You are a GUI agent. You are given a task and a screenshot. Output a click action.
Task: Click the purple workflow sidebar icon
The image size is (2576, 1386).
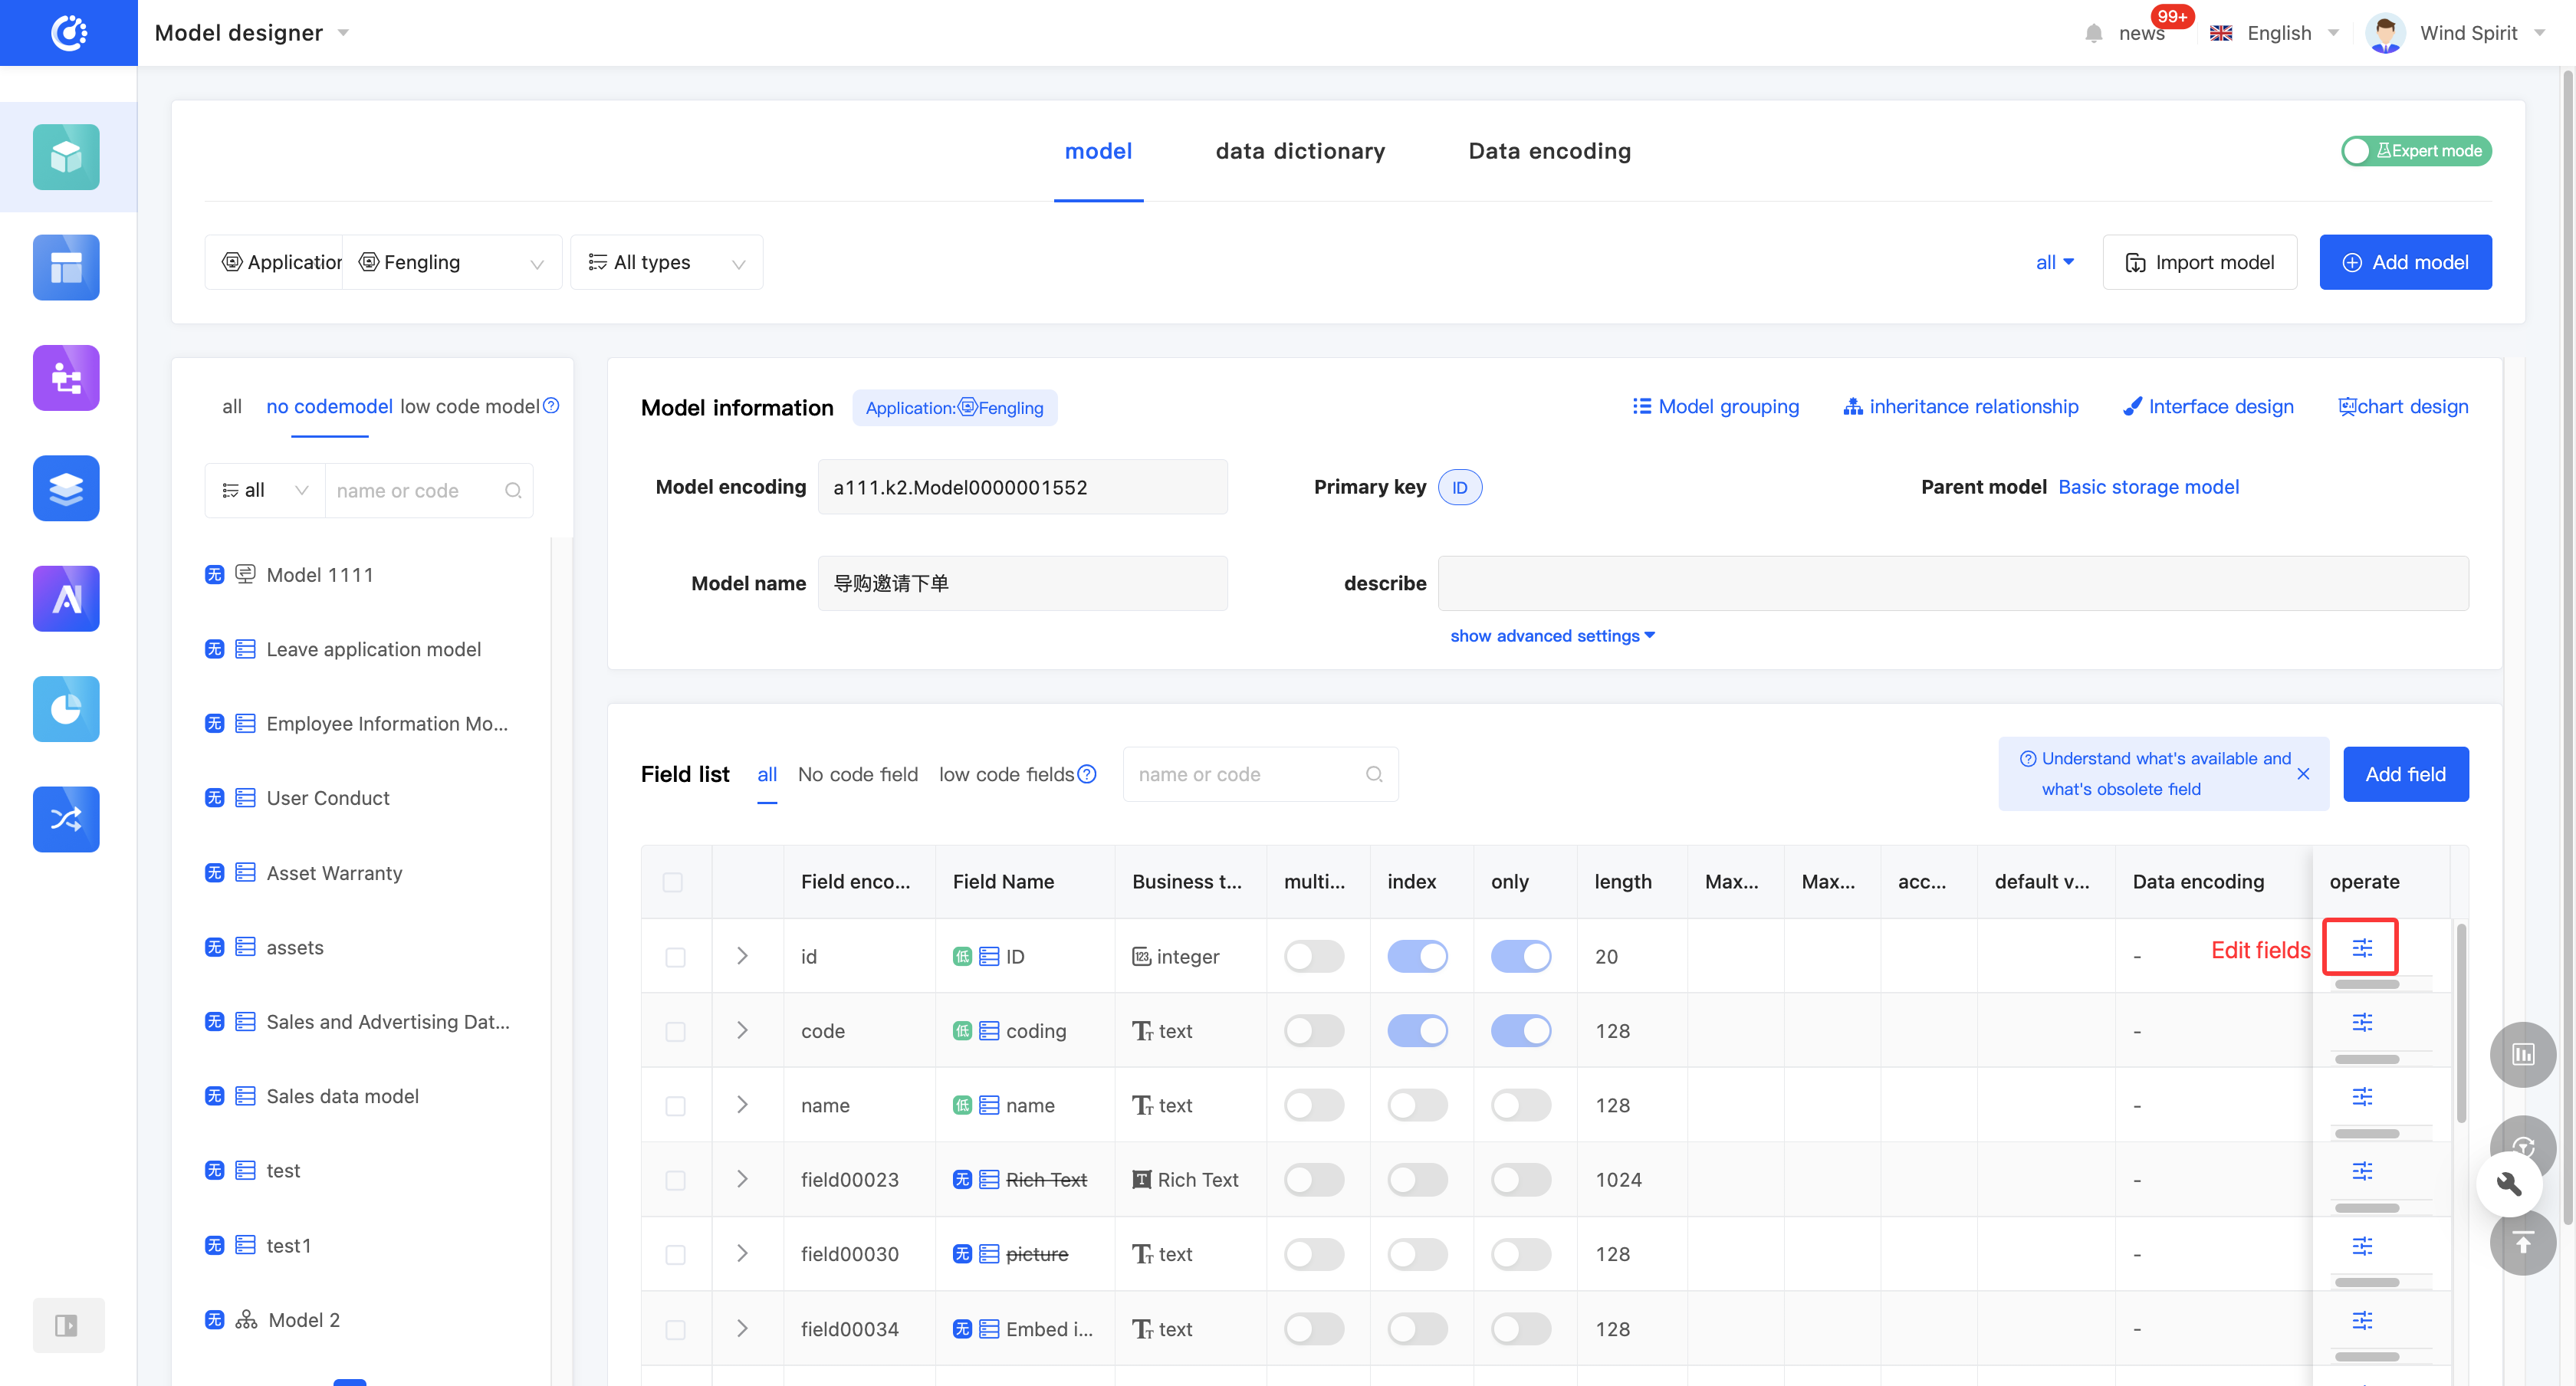(66, 378)
